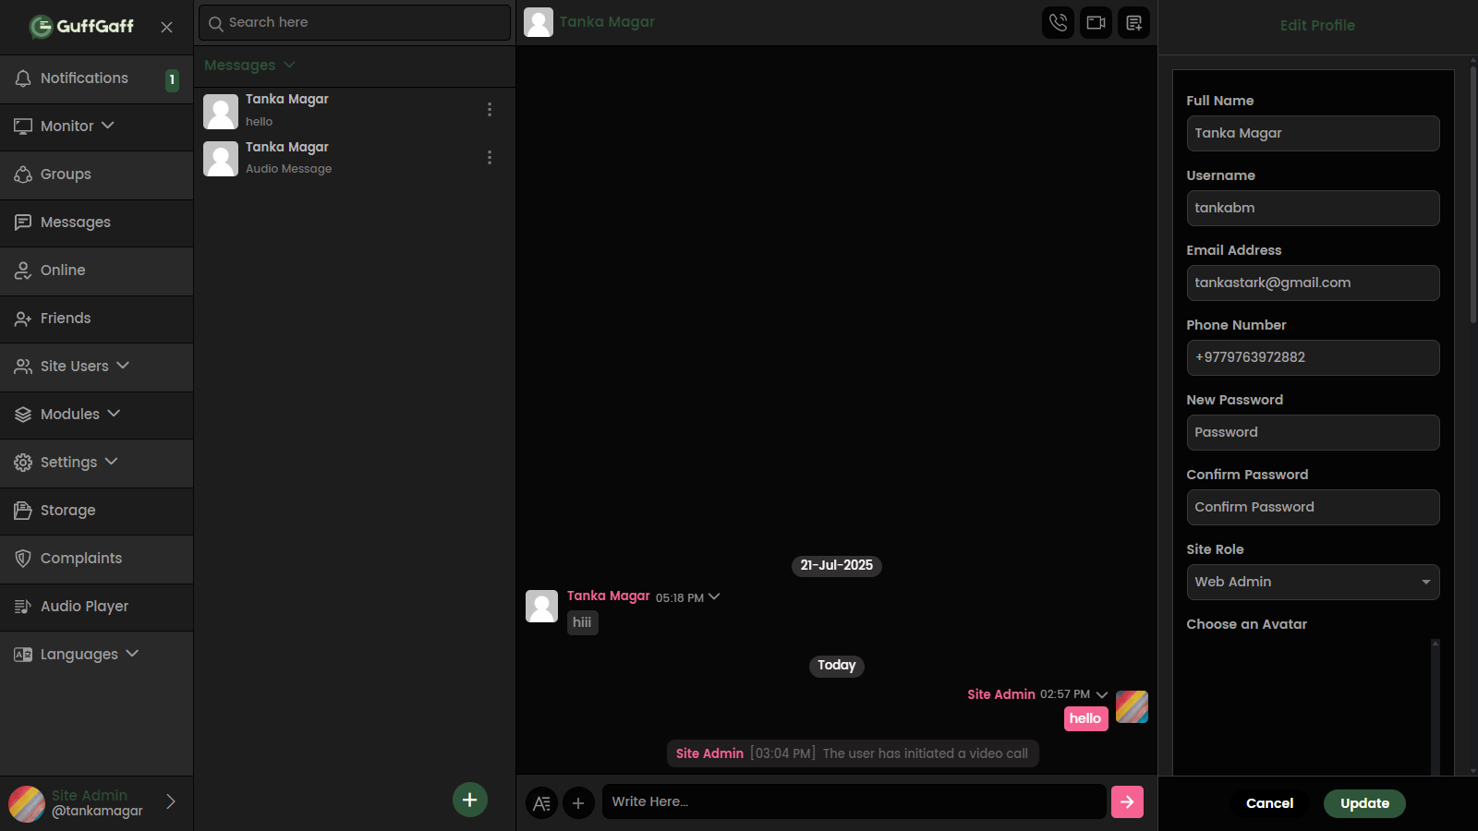Screen dimensions: 1478x831
Task: Open the Audio Player menu item
Action: (85, 607)
